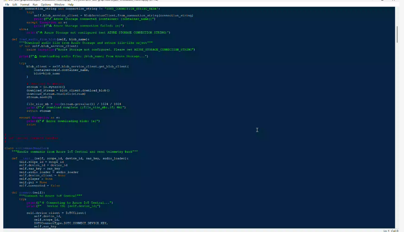Open the Options menu
The image size is (404, 232).
[46, 5]
